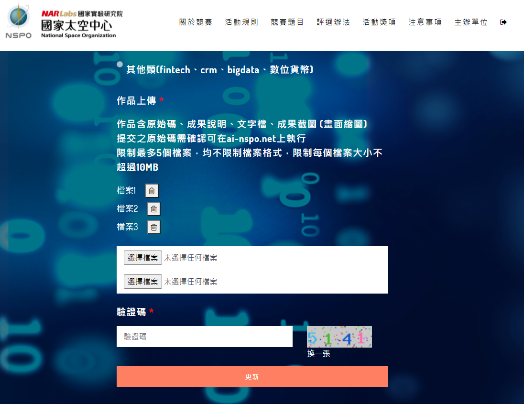This screenshot has width=524, height=404.
Task: Open the 活動規則 menu item
Action: point(241,22)
